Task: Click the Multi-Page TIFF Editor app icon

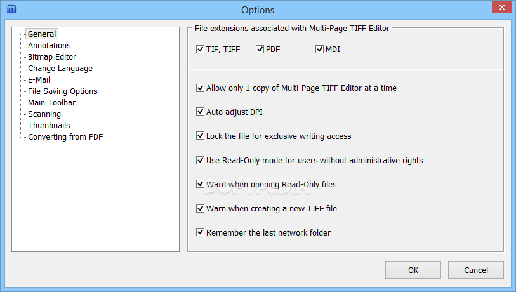Action: [x=11, y=10]
